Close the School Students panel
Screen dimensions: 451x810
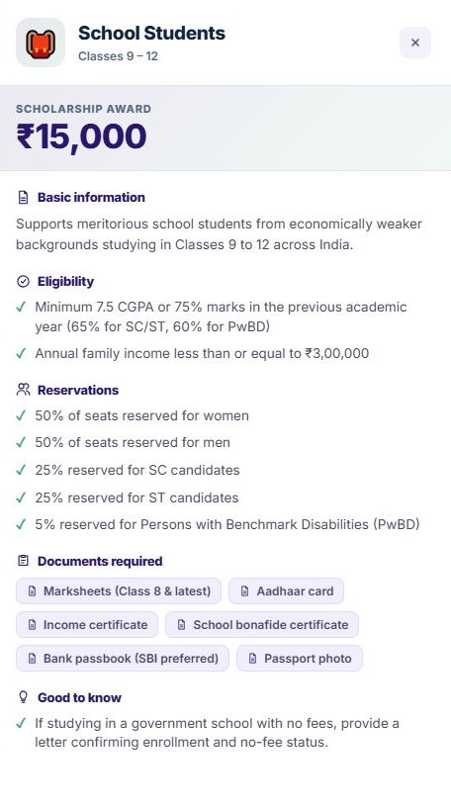(x=414, y=43)
